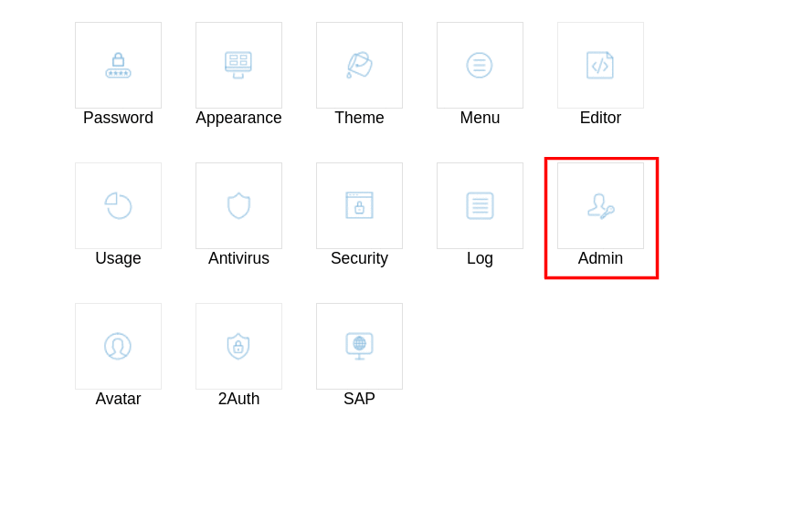This screenshot has height=511, width=803.
Task: Click the Appearance text label
Action: [238, 118]
